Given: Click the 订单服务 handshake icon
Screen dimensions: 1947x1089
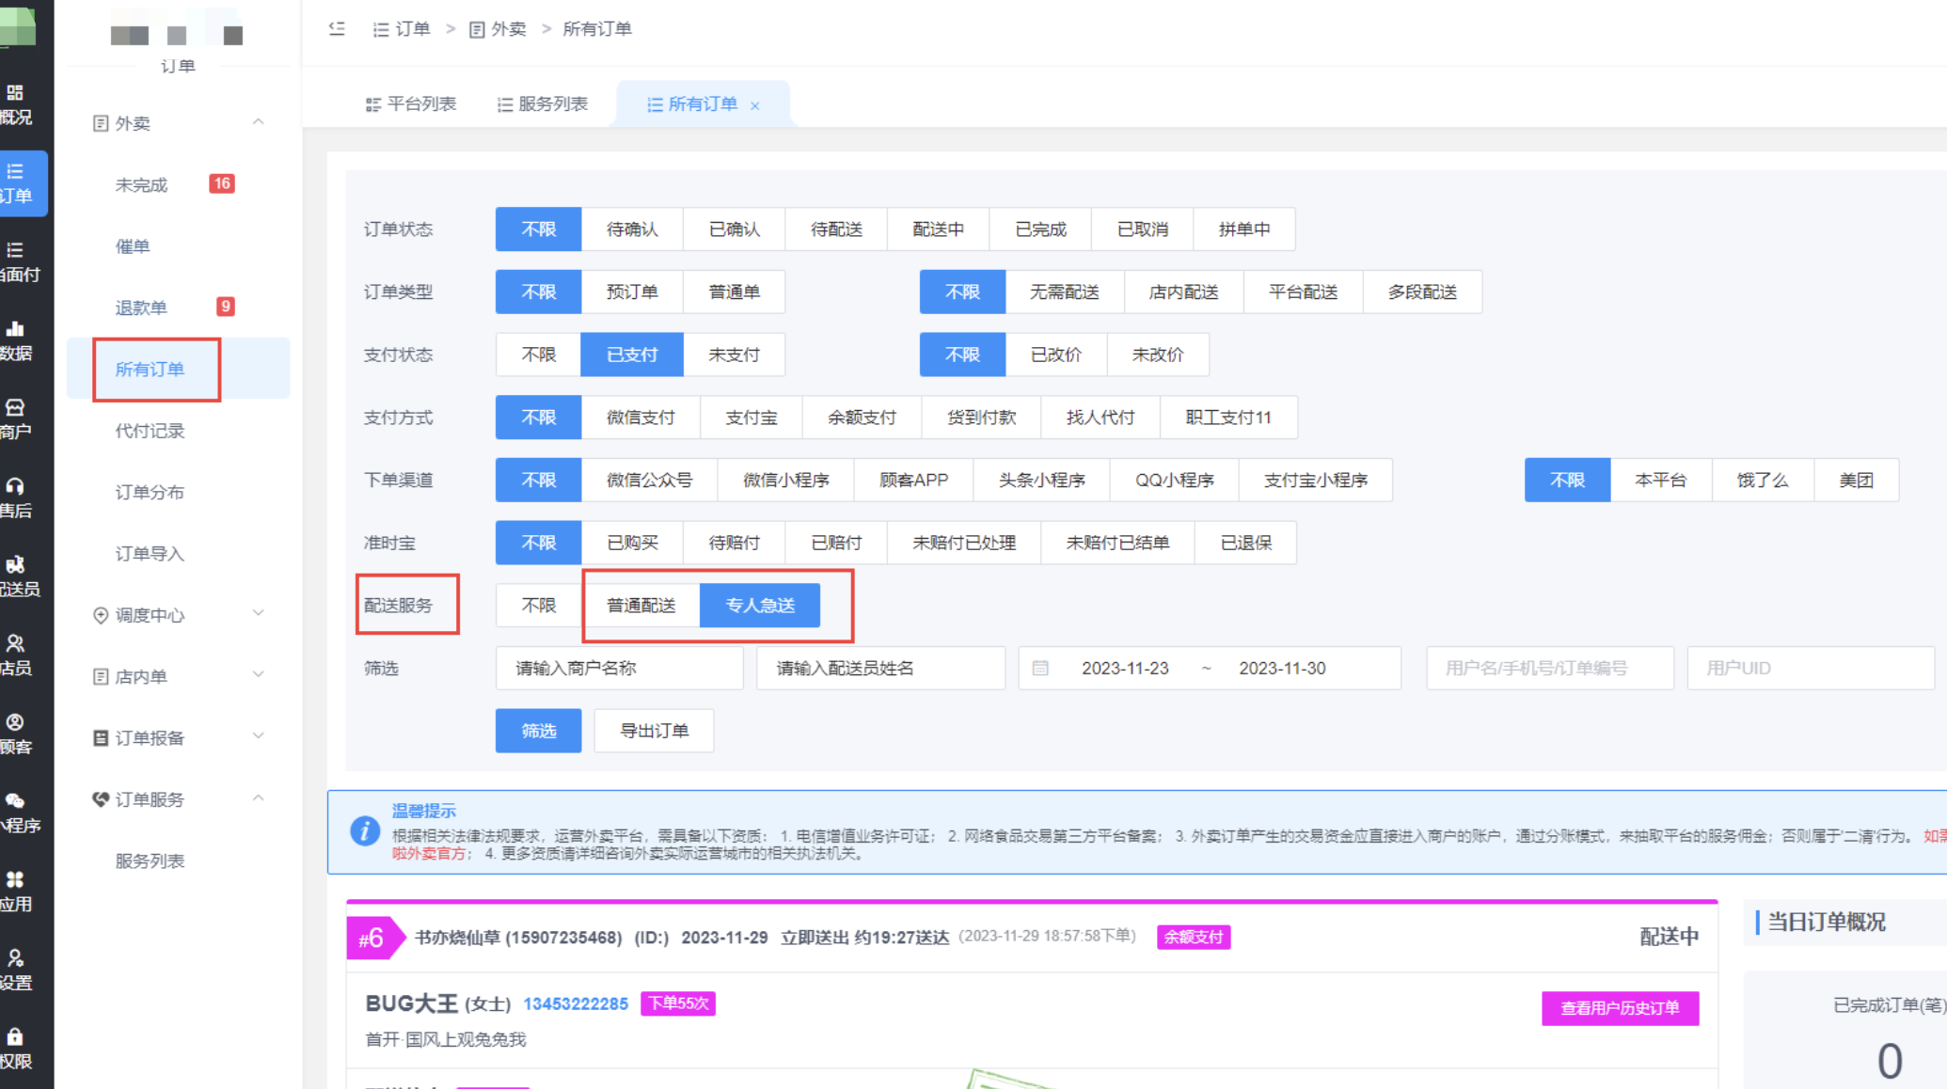Looking at the screenshot, I should pos(101,799).
